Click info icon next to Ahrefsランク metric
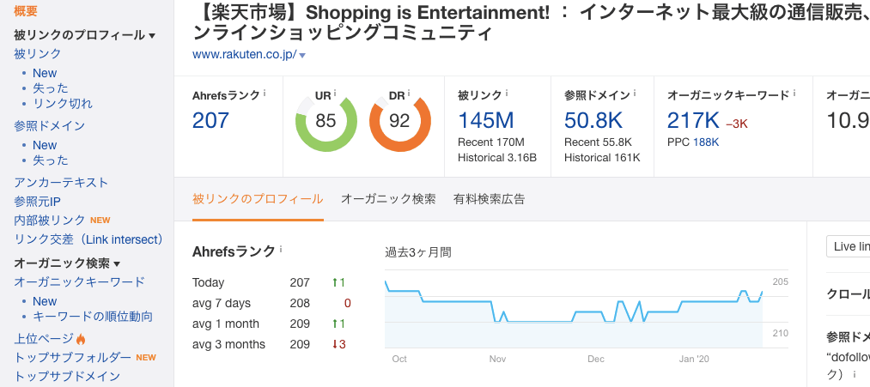Image resolution: width=870 pixels, height=387 pixels. [265, 93]
